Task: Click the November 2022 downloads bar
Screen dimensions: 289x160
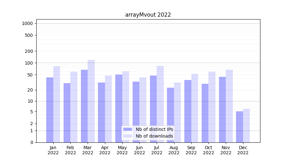Action: click(x=229, y=106)
